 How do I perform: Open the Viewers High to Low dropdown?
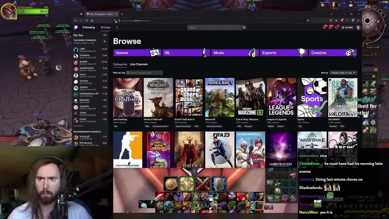click(343, 73)
